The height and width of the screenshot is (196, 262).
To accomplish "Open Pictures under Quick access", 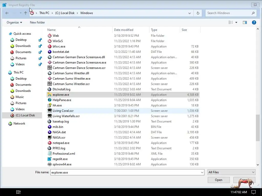I will pyautogui.click(x=21, y=58).
